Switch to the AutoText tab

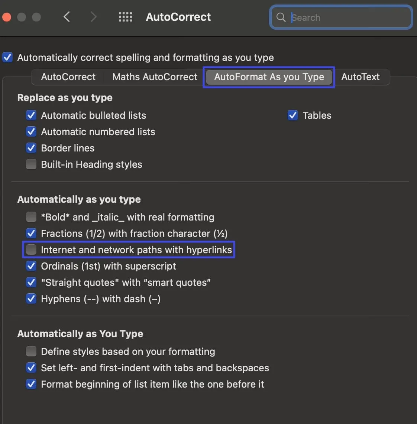(360, 77)
